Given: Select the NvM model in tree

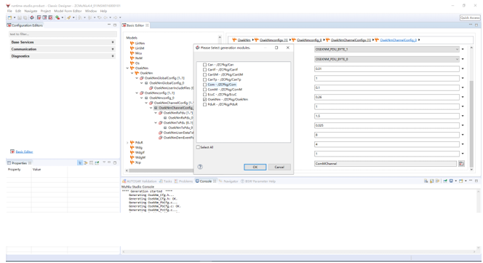Looking at the screenshot, I should 139,58.
